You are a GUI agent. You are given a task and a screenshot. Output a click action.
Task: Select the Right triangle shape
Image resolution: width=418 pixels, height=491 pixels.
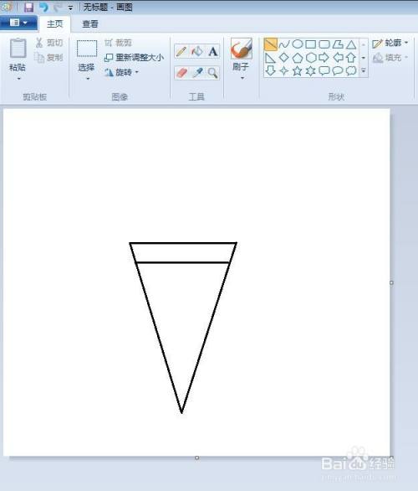pos(270,58)
